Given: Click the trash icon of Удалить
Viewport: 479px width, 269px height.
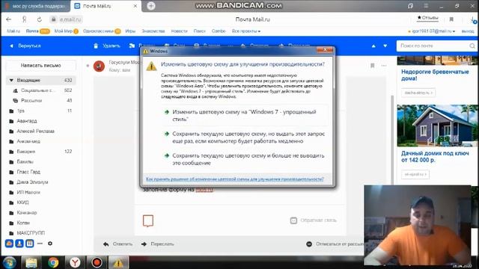Looking at the screenshot, I should point(96,46).
